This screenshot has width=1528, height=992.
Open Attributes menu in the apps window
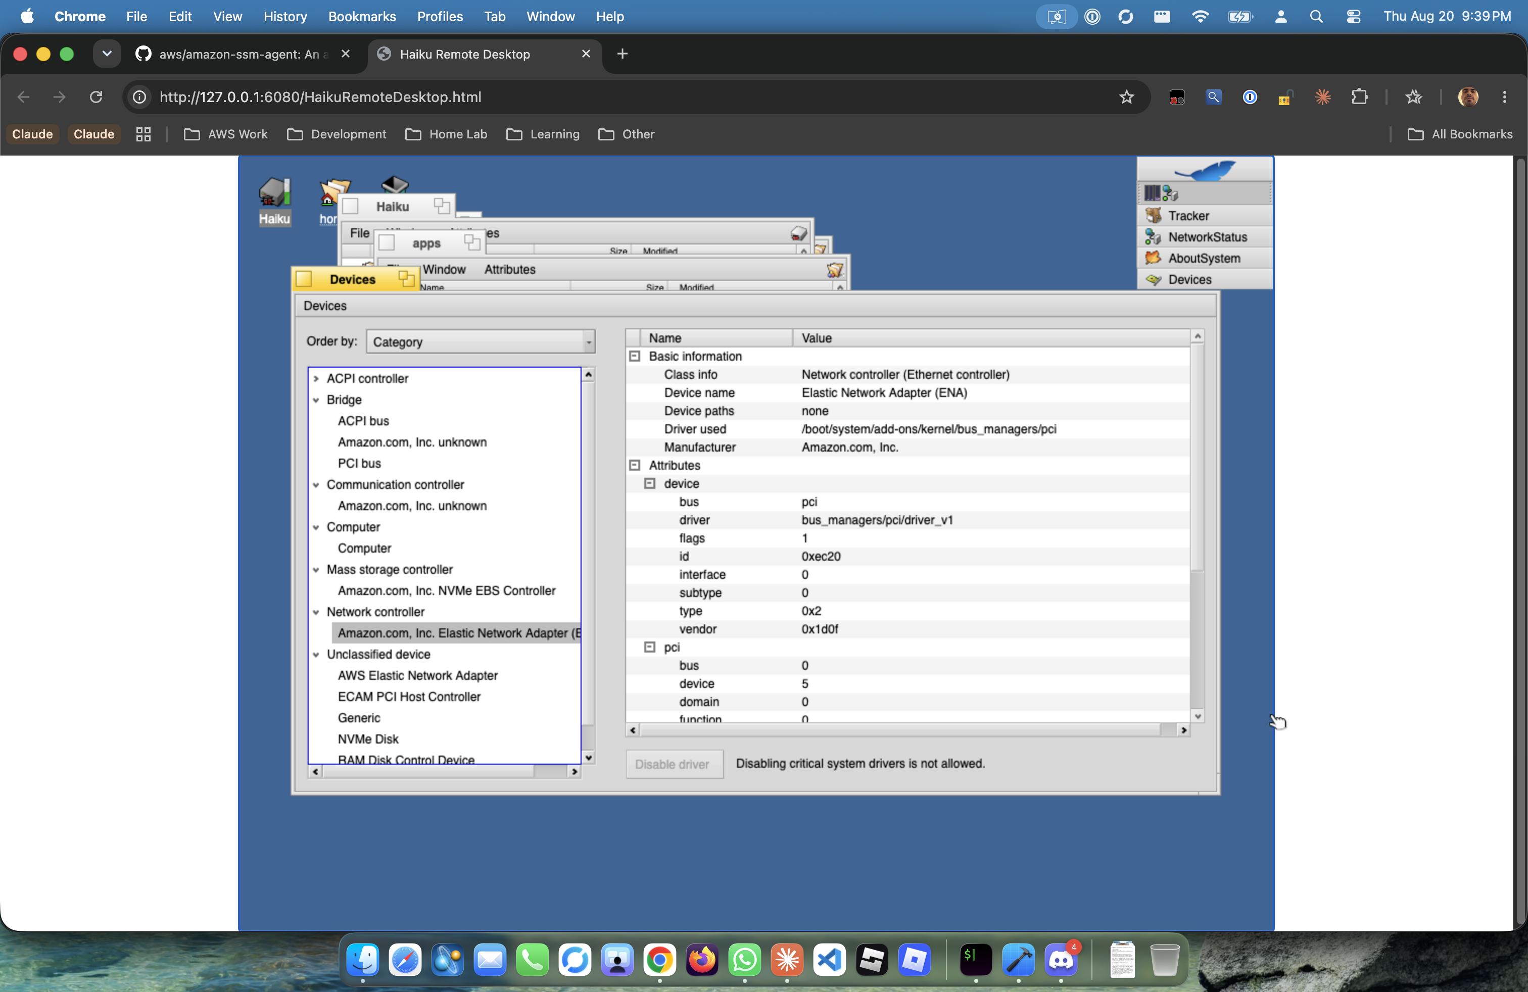pyautogui.click(x=510, y=270)
